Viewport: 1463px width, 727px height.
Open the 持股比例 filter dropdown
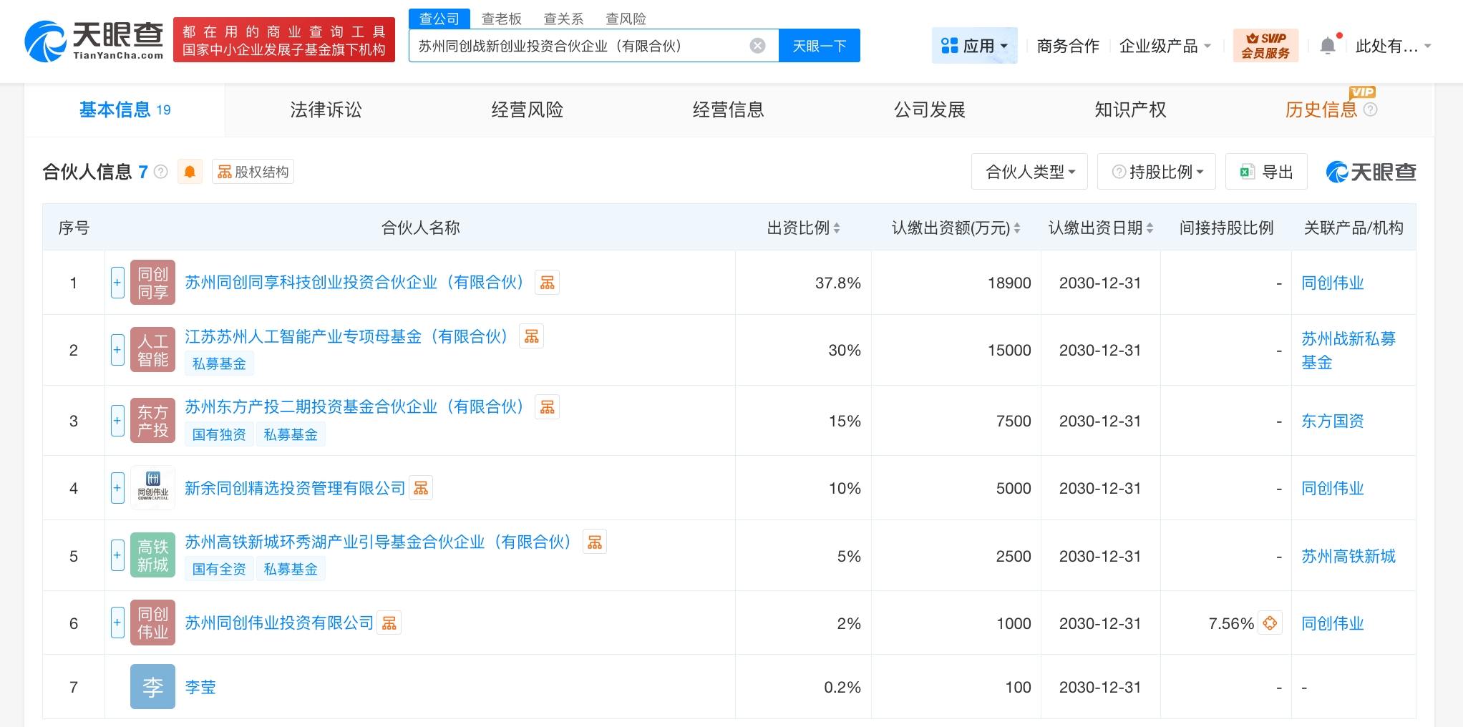coord(1157,172)
